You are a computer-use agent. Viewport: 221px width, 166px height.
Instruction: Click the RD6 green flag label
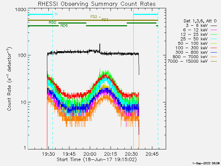point(64,26)
